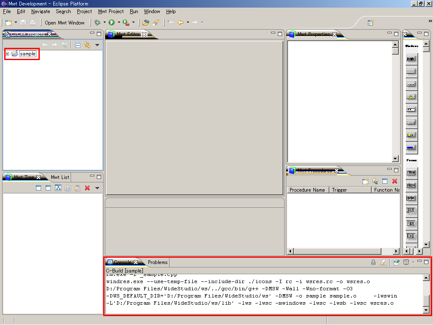Select the INDX form palette item

pos(411,185)
